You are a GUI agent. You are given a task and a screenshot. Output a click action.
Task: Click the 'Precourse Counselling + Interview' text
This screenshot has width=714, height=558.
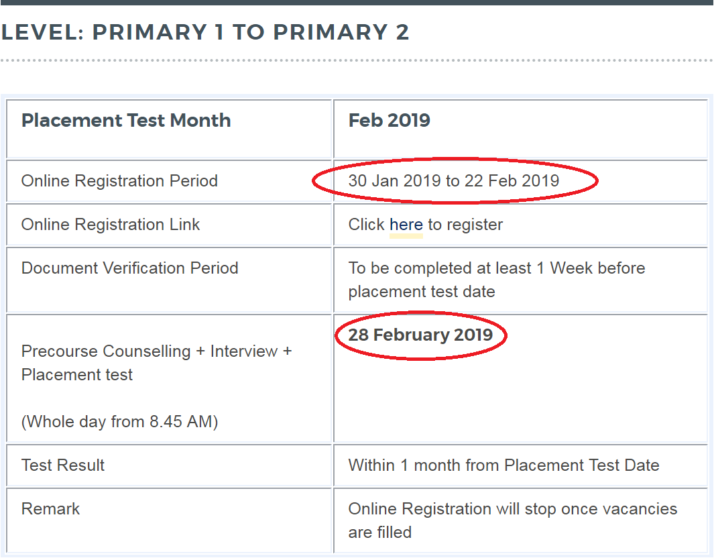(x=150, y=351)
